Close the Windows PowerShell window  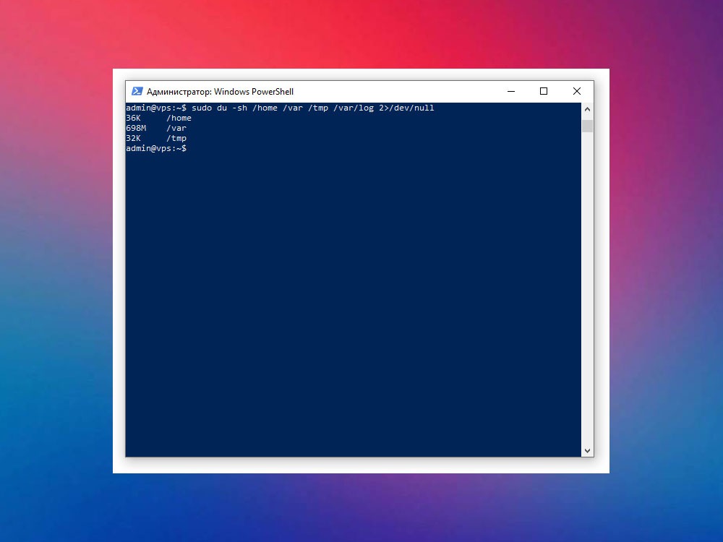pyautogui.click(x=577, y=91)
